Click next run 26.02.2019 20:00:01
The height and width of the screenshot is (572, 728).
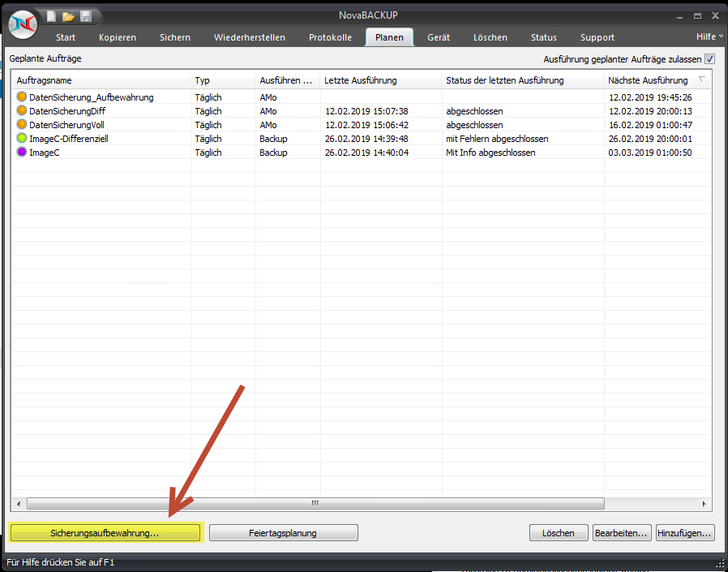pyautogui.click(x=650, y=139)
